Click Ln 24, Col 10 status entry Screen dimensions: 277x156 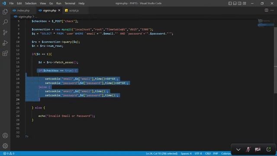[161, 153]
